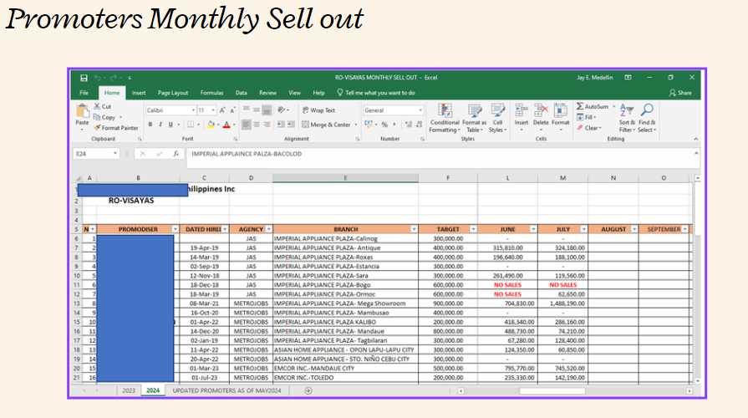The image size is (748, 418).
Task: Open Find & Select menu
Action: pos(647,119)
